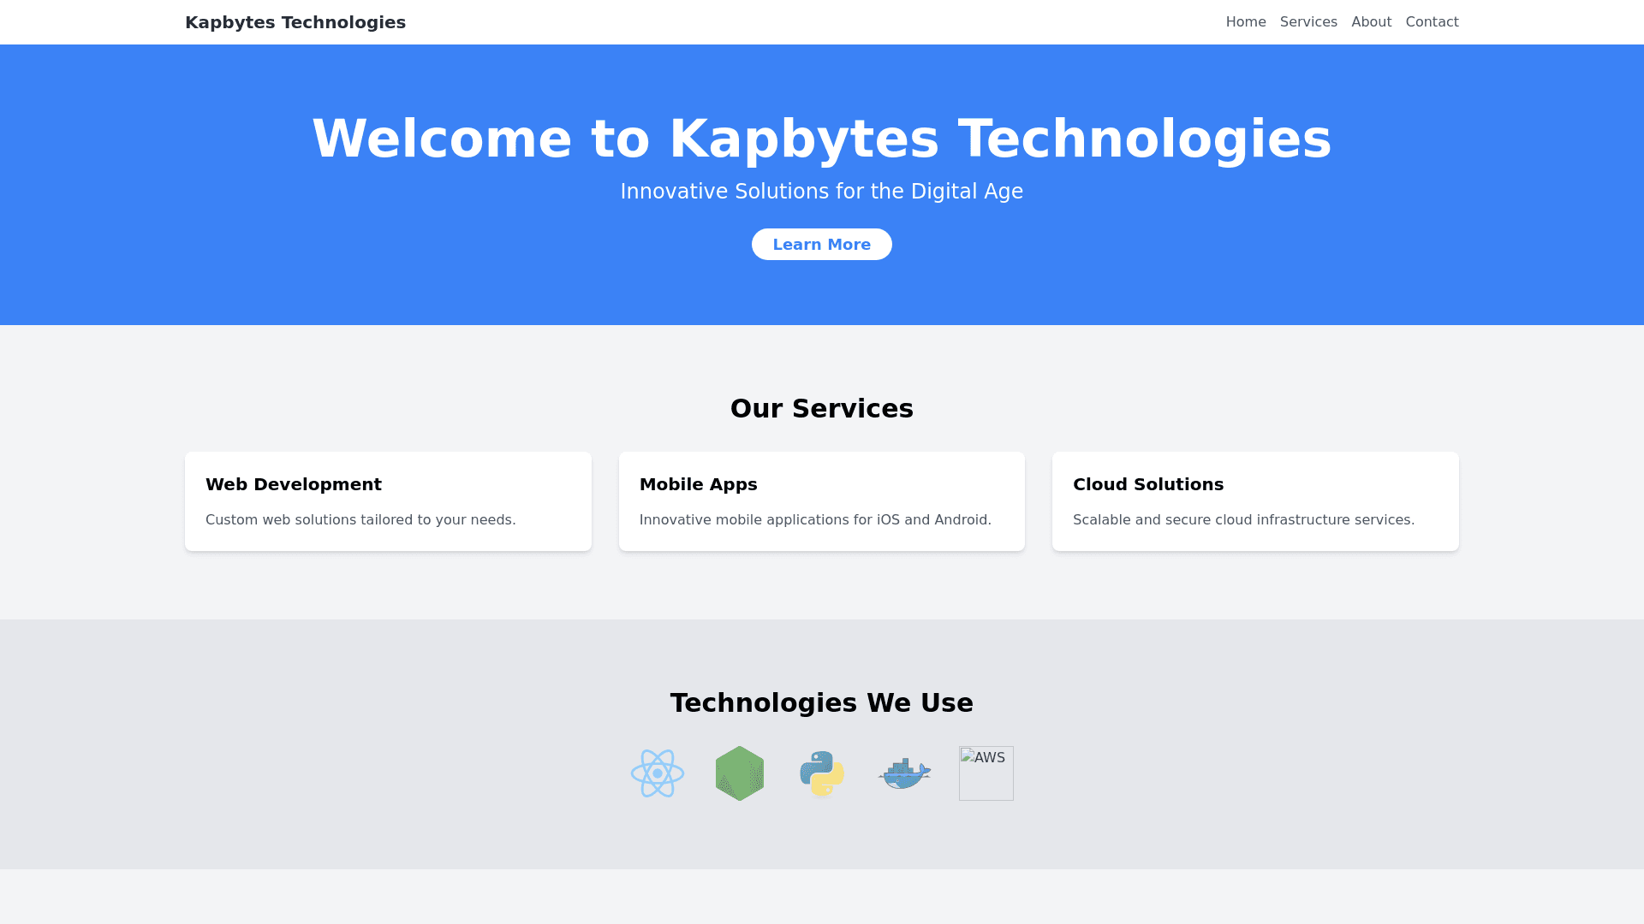Viewport: 1644px width, 924px height.
Task: Click the Innovative Solutions tagline text
Action: click(x=822, y=192)
